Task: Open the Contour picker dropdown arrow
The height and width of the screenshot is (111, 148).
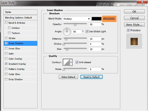Action: [x=71, y=62]
